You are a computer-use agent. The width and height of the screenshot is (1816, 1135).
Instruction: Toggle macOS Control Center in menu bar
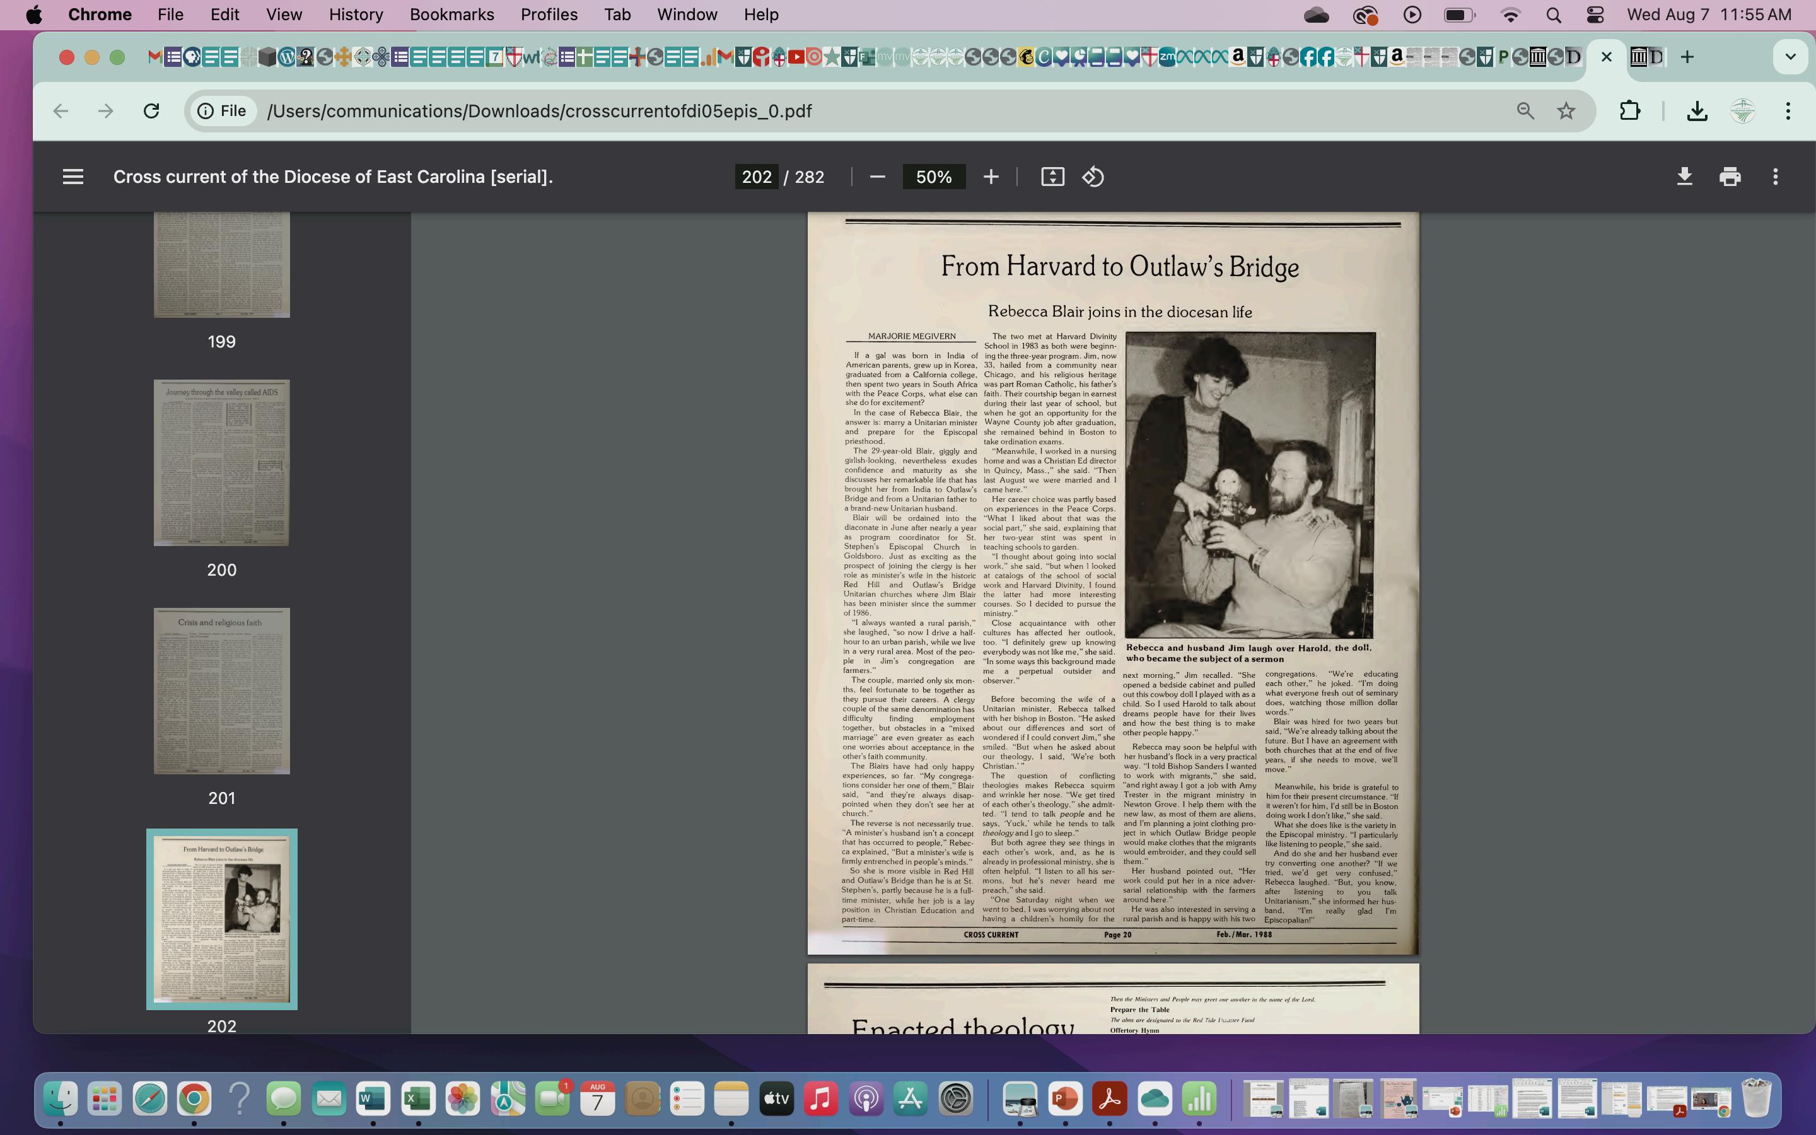pos(1595,15)
